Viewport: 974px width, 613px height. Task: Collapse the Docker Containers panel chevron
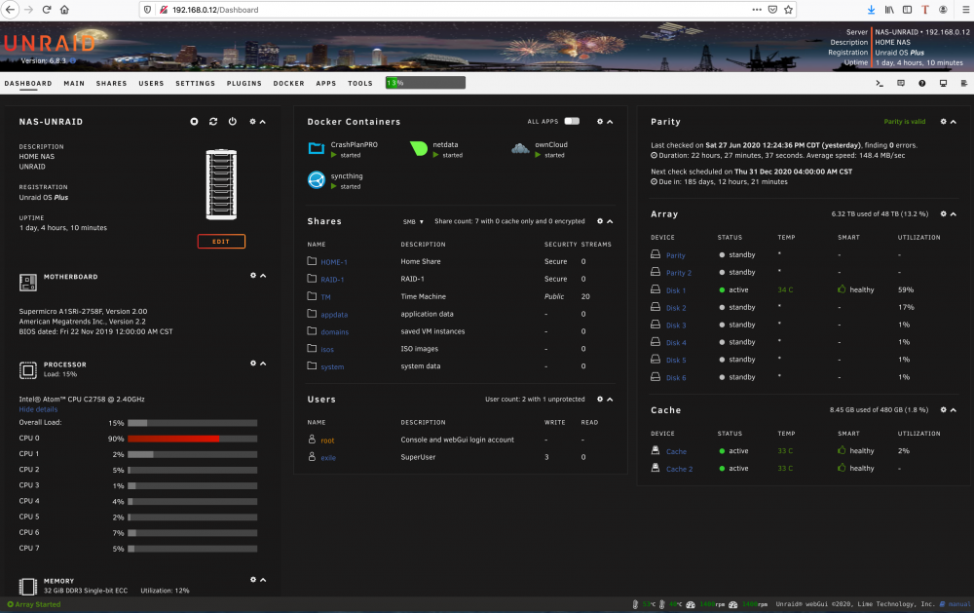(610, 122)
